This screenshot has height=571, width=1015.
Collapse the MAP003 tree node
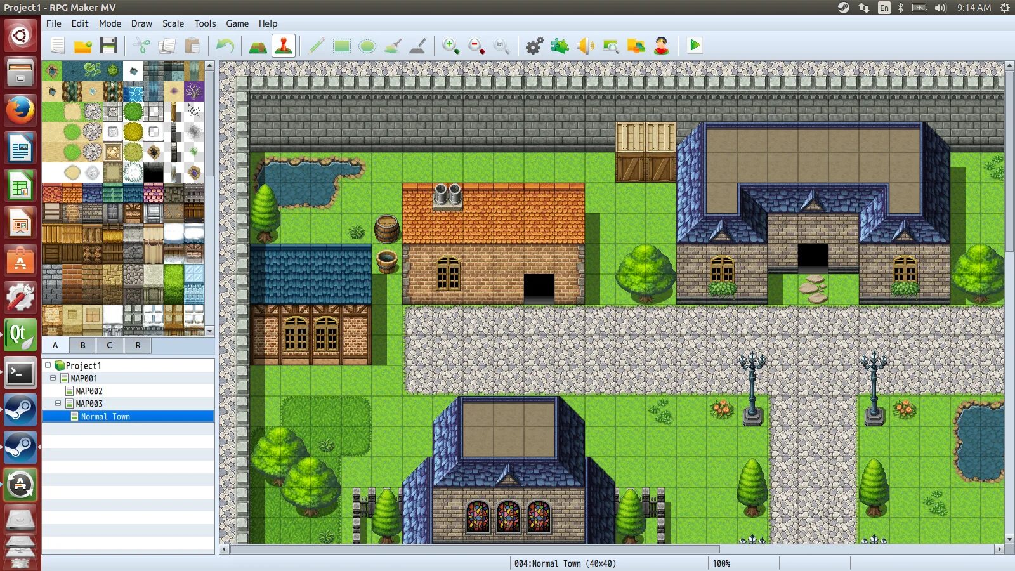coord(58,404)
